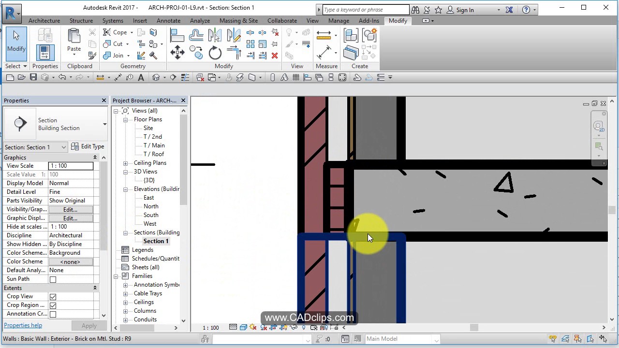Expand the Annotation Symbols family node
The width and height of the screenshot is (619, 348).
click(x=126, y=285)
